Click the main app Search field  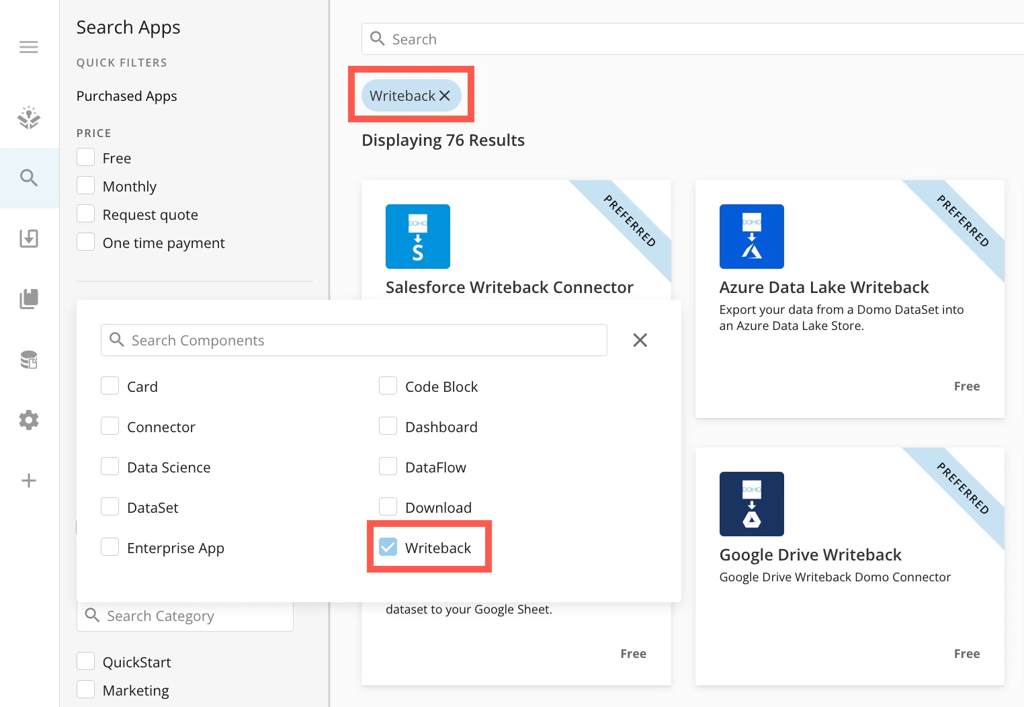(x=693, y=39)
